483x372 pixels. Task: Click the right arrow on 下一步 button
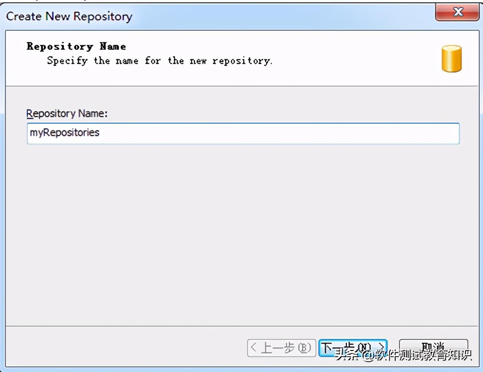[x=381, y=347]
